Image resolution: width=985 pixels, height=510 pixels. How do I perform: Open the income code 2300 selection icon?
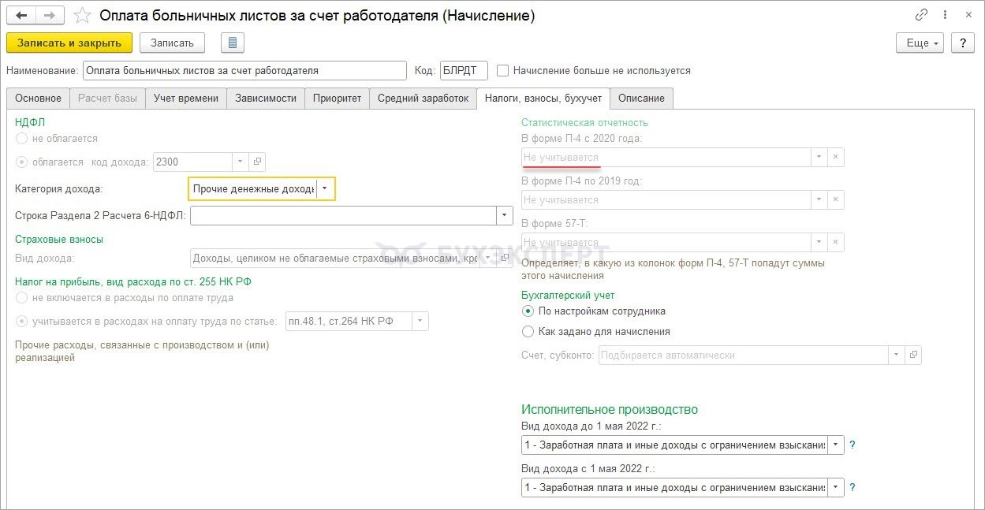258,162
